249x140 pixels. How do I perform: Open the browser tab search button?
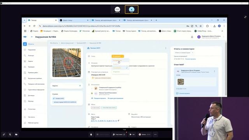pos(24,20)
